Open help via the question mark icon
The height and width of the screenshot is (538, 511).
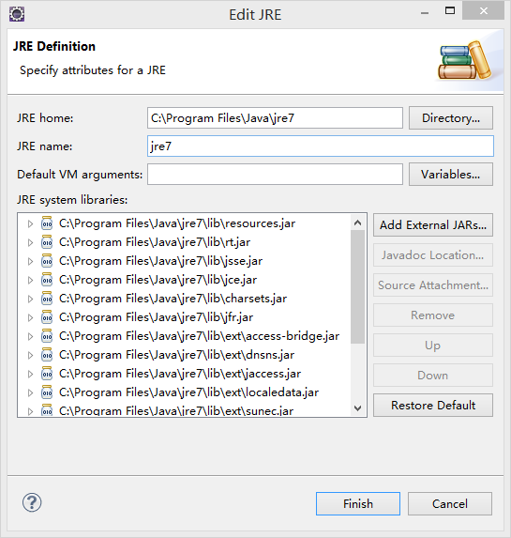pos(32,502)
